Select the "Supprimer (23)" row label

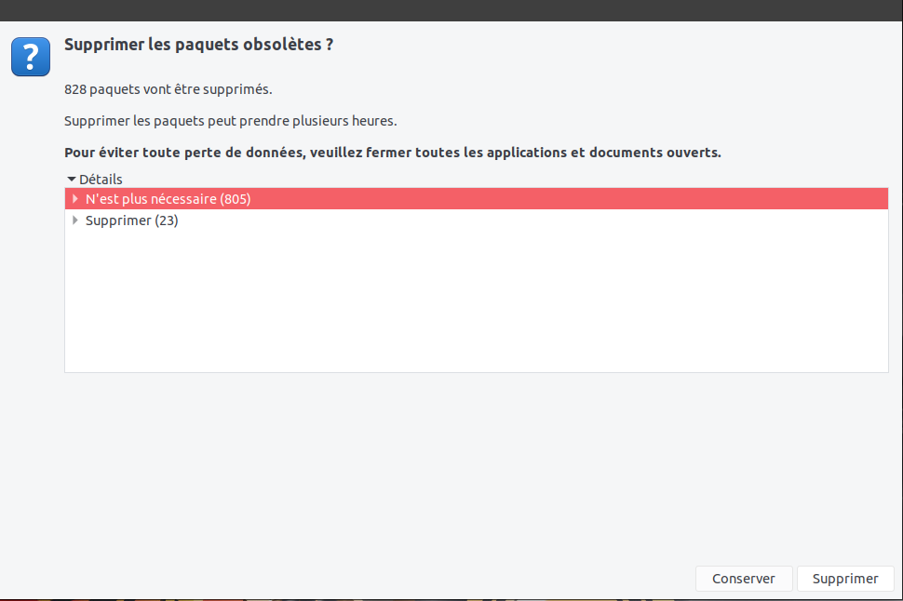[x=119, y=221]
